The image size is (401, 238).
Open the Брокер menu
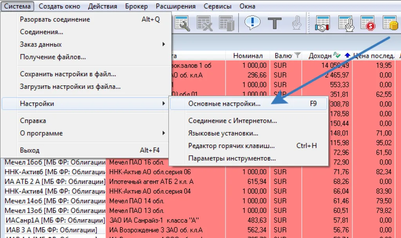[x=136, y=6]
